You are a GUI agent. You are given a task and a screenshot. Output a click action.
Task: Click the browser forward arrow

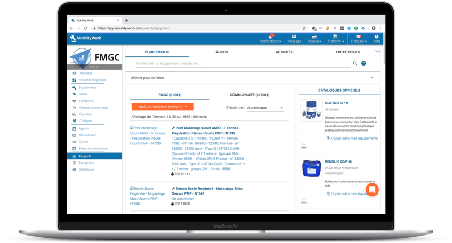pyautogui.click(x=79, y=28)
